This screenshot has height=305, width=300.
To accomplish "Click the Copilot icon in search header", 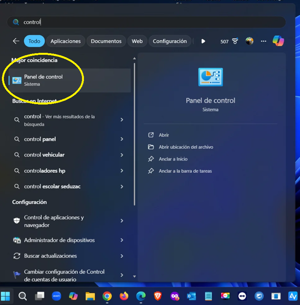I will 278,41.
